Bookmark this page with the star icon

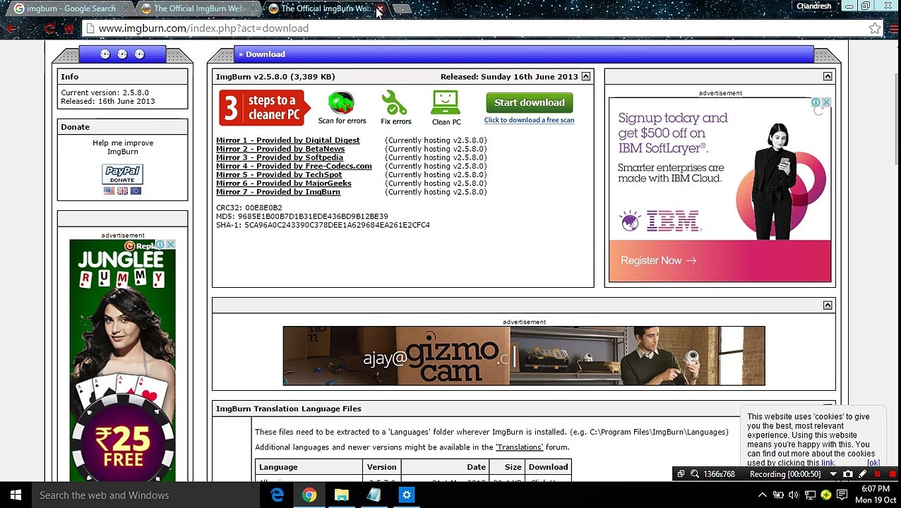pos(875,28)
